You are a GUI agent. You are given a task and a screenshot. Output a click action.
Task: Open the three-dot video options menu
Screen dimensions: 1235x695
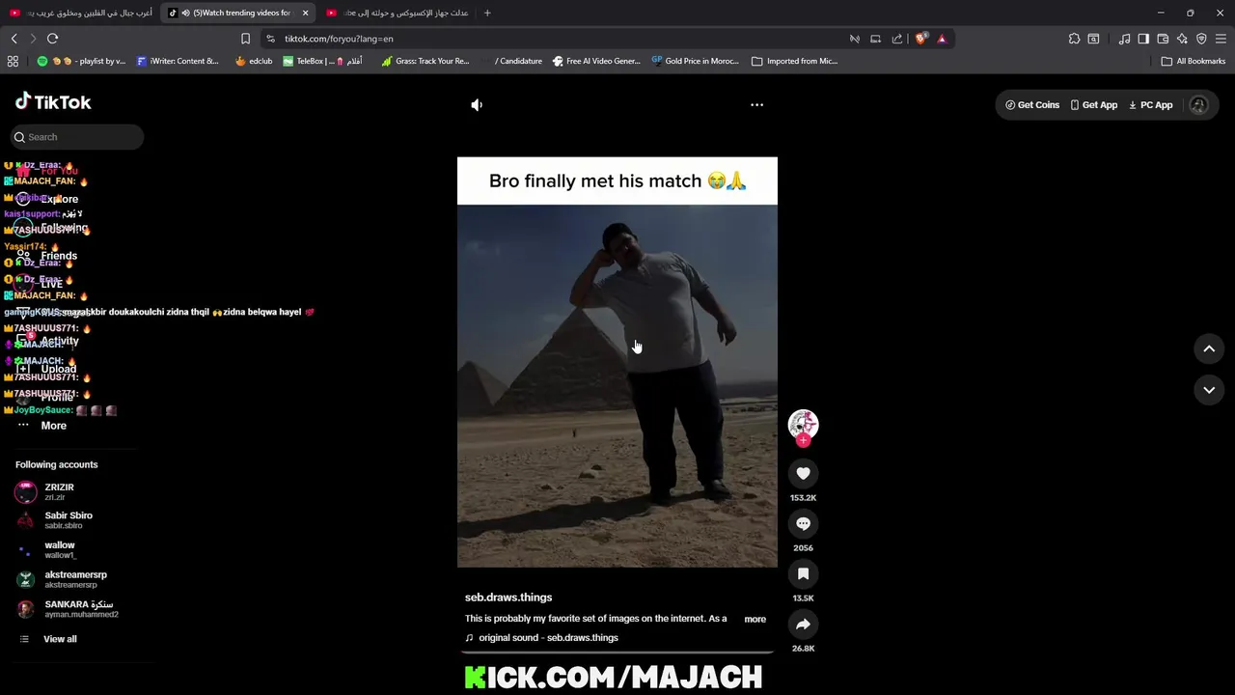tap(757, 104)
